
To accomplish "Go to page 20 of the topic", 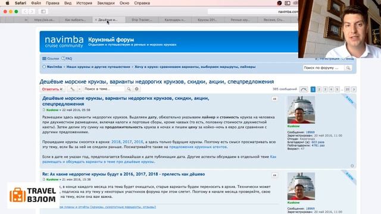I will [x=348, y=90].
